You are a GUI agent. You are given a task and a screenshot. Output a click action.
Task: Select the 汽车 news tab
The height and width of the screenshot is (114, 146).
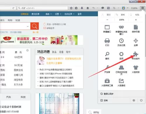9,97
